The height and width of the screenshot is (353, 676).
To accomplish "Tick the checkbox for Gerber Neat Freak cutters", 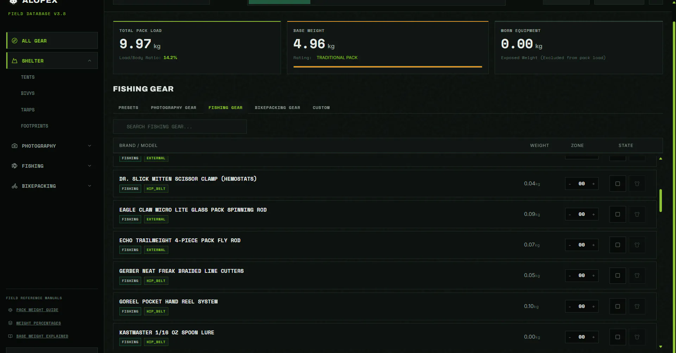I will [x=618, y=275].
